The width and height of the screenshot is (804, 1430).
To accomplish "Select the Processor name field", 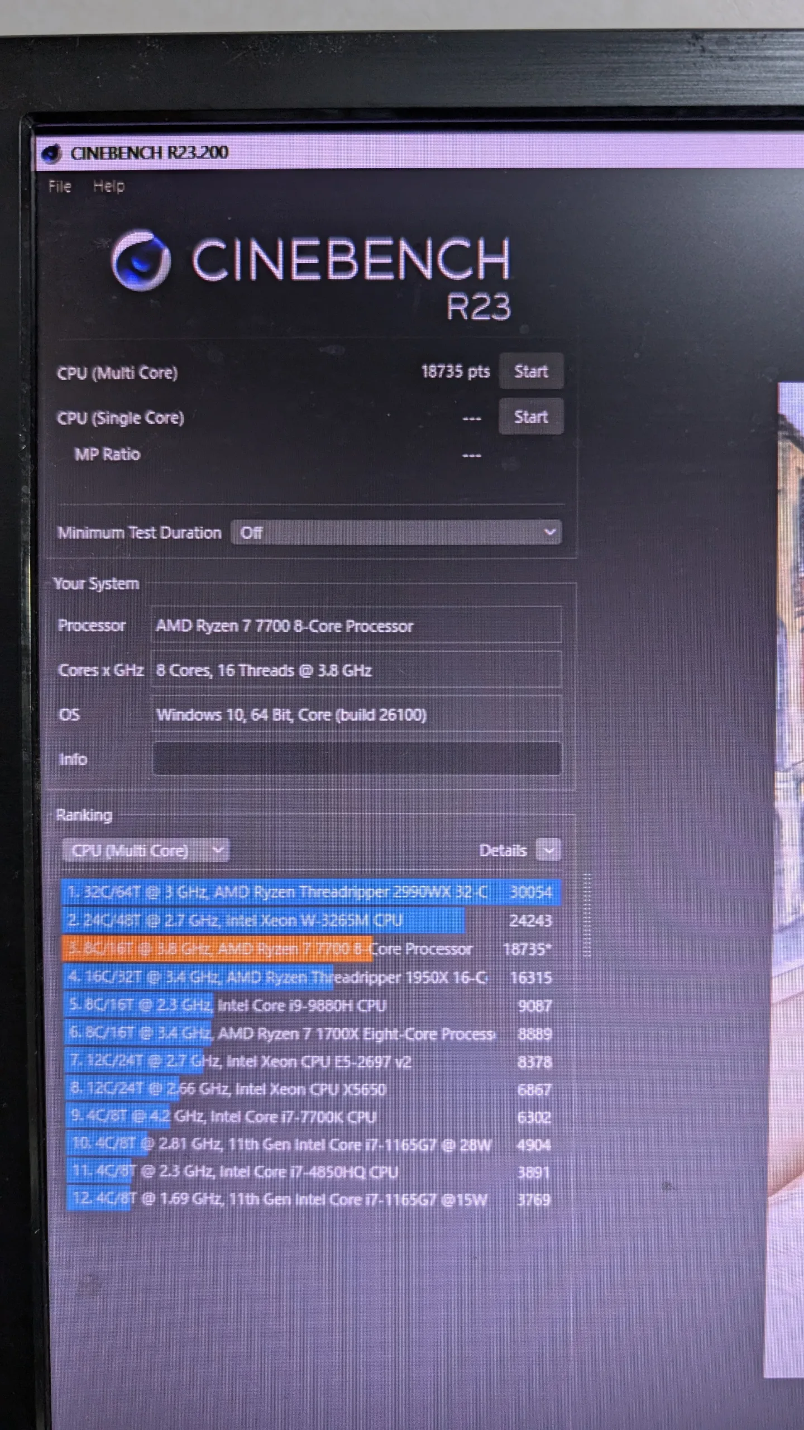I will point(356,625).
